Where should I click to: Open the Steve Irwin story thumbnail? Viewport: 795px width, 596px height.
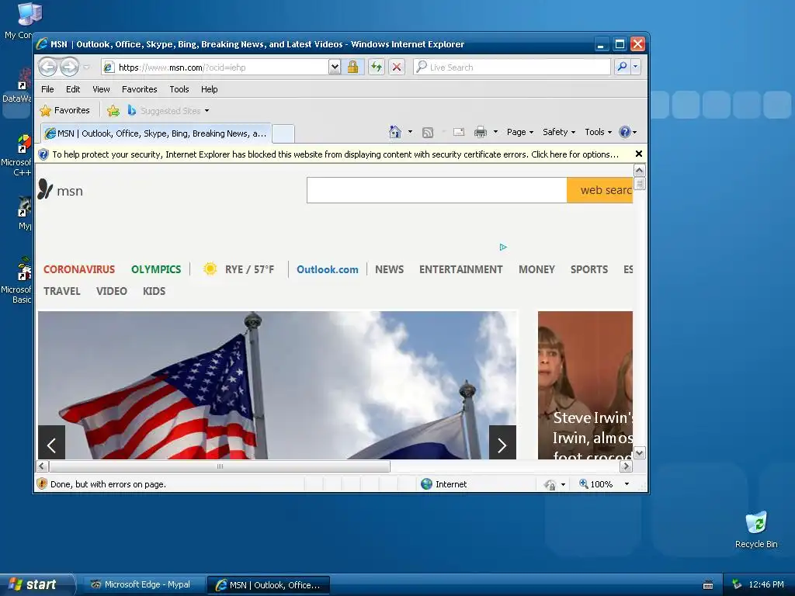(585, 385)
